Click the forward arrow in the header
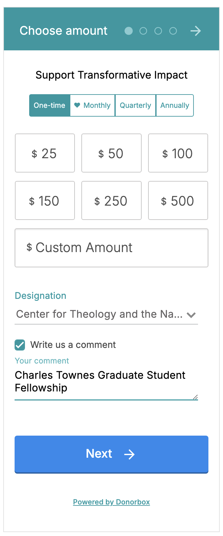 tap(195, 31)
